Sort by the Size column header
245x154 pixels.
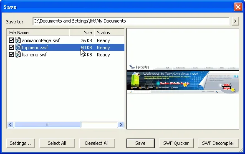82,32
